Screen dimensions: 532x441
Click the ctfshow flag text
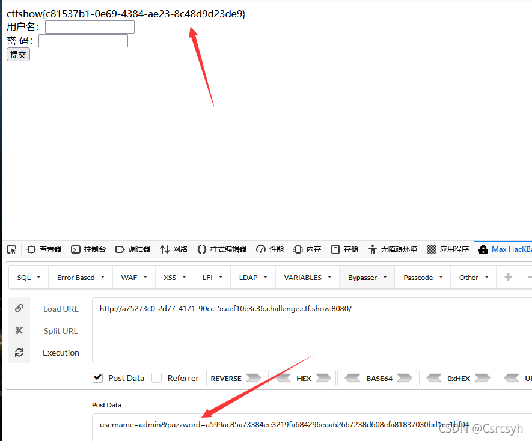(126, 14)
